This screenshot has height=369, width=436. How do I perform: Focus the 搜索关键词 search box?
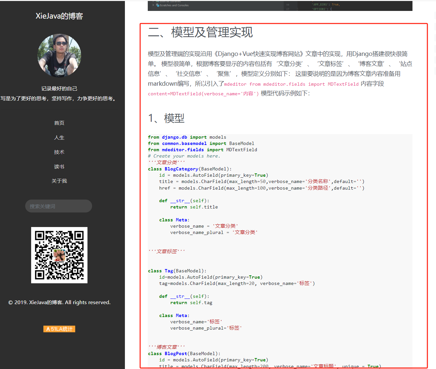coord(59,206)
